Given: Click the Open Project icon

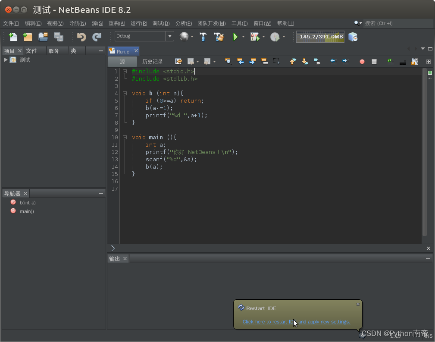Looking at the screenshot, I should pyautogui.click(x=43, y=37).
